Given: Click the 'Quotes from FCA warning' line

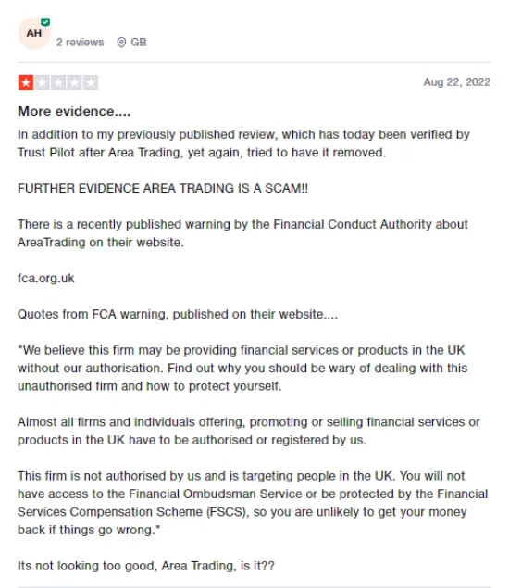Looking at the screenshot, I should [x=178, y=314].
